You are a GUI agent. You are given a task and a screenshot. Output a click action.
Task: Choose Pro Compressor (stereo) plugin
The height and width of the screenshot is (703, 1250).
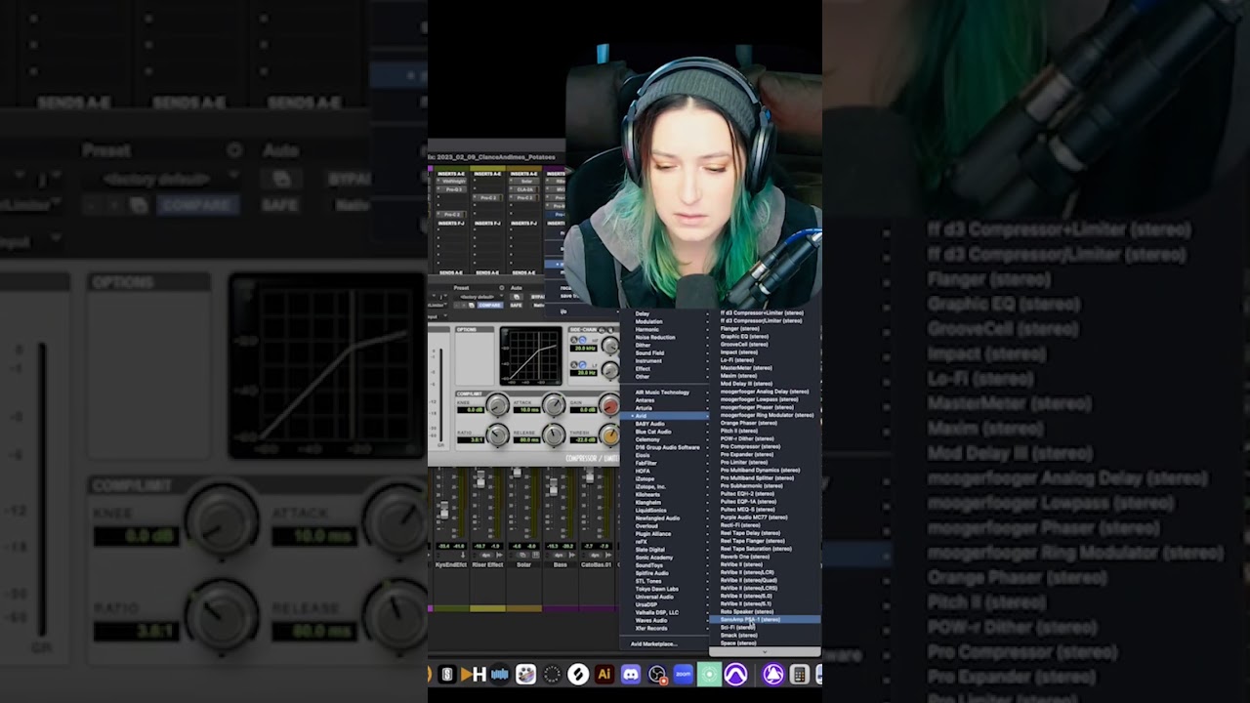pos(765,446)
